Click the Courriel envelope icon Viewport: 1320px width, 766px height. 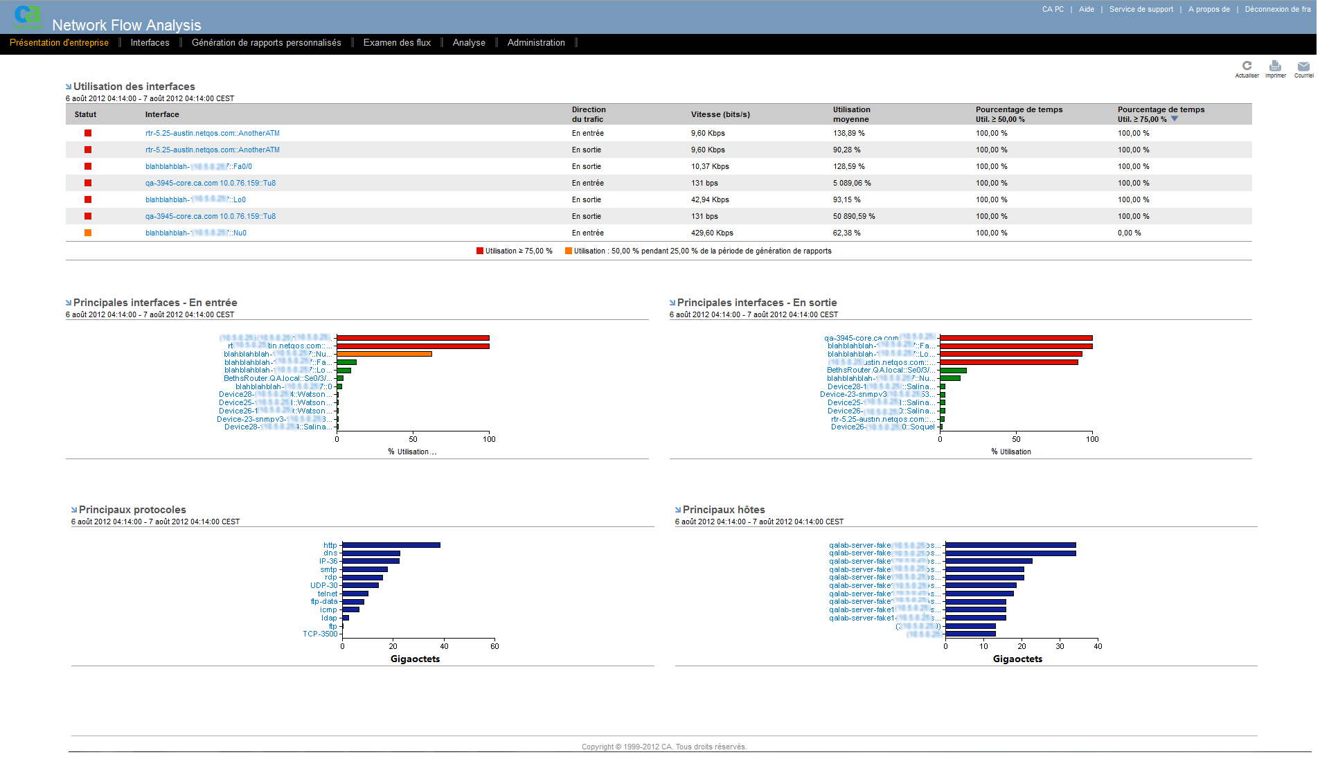point(1303,66)
